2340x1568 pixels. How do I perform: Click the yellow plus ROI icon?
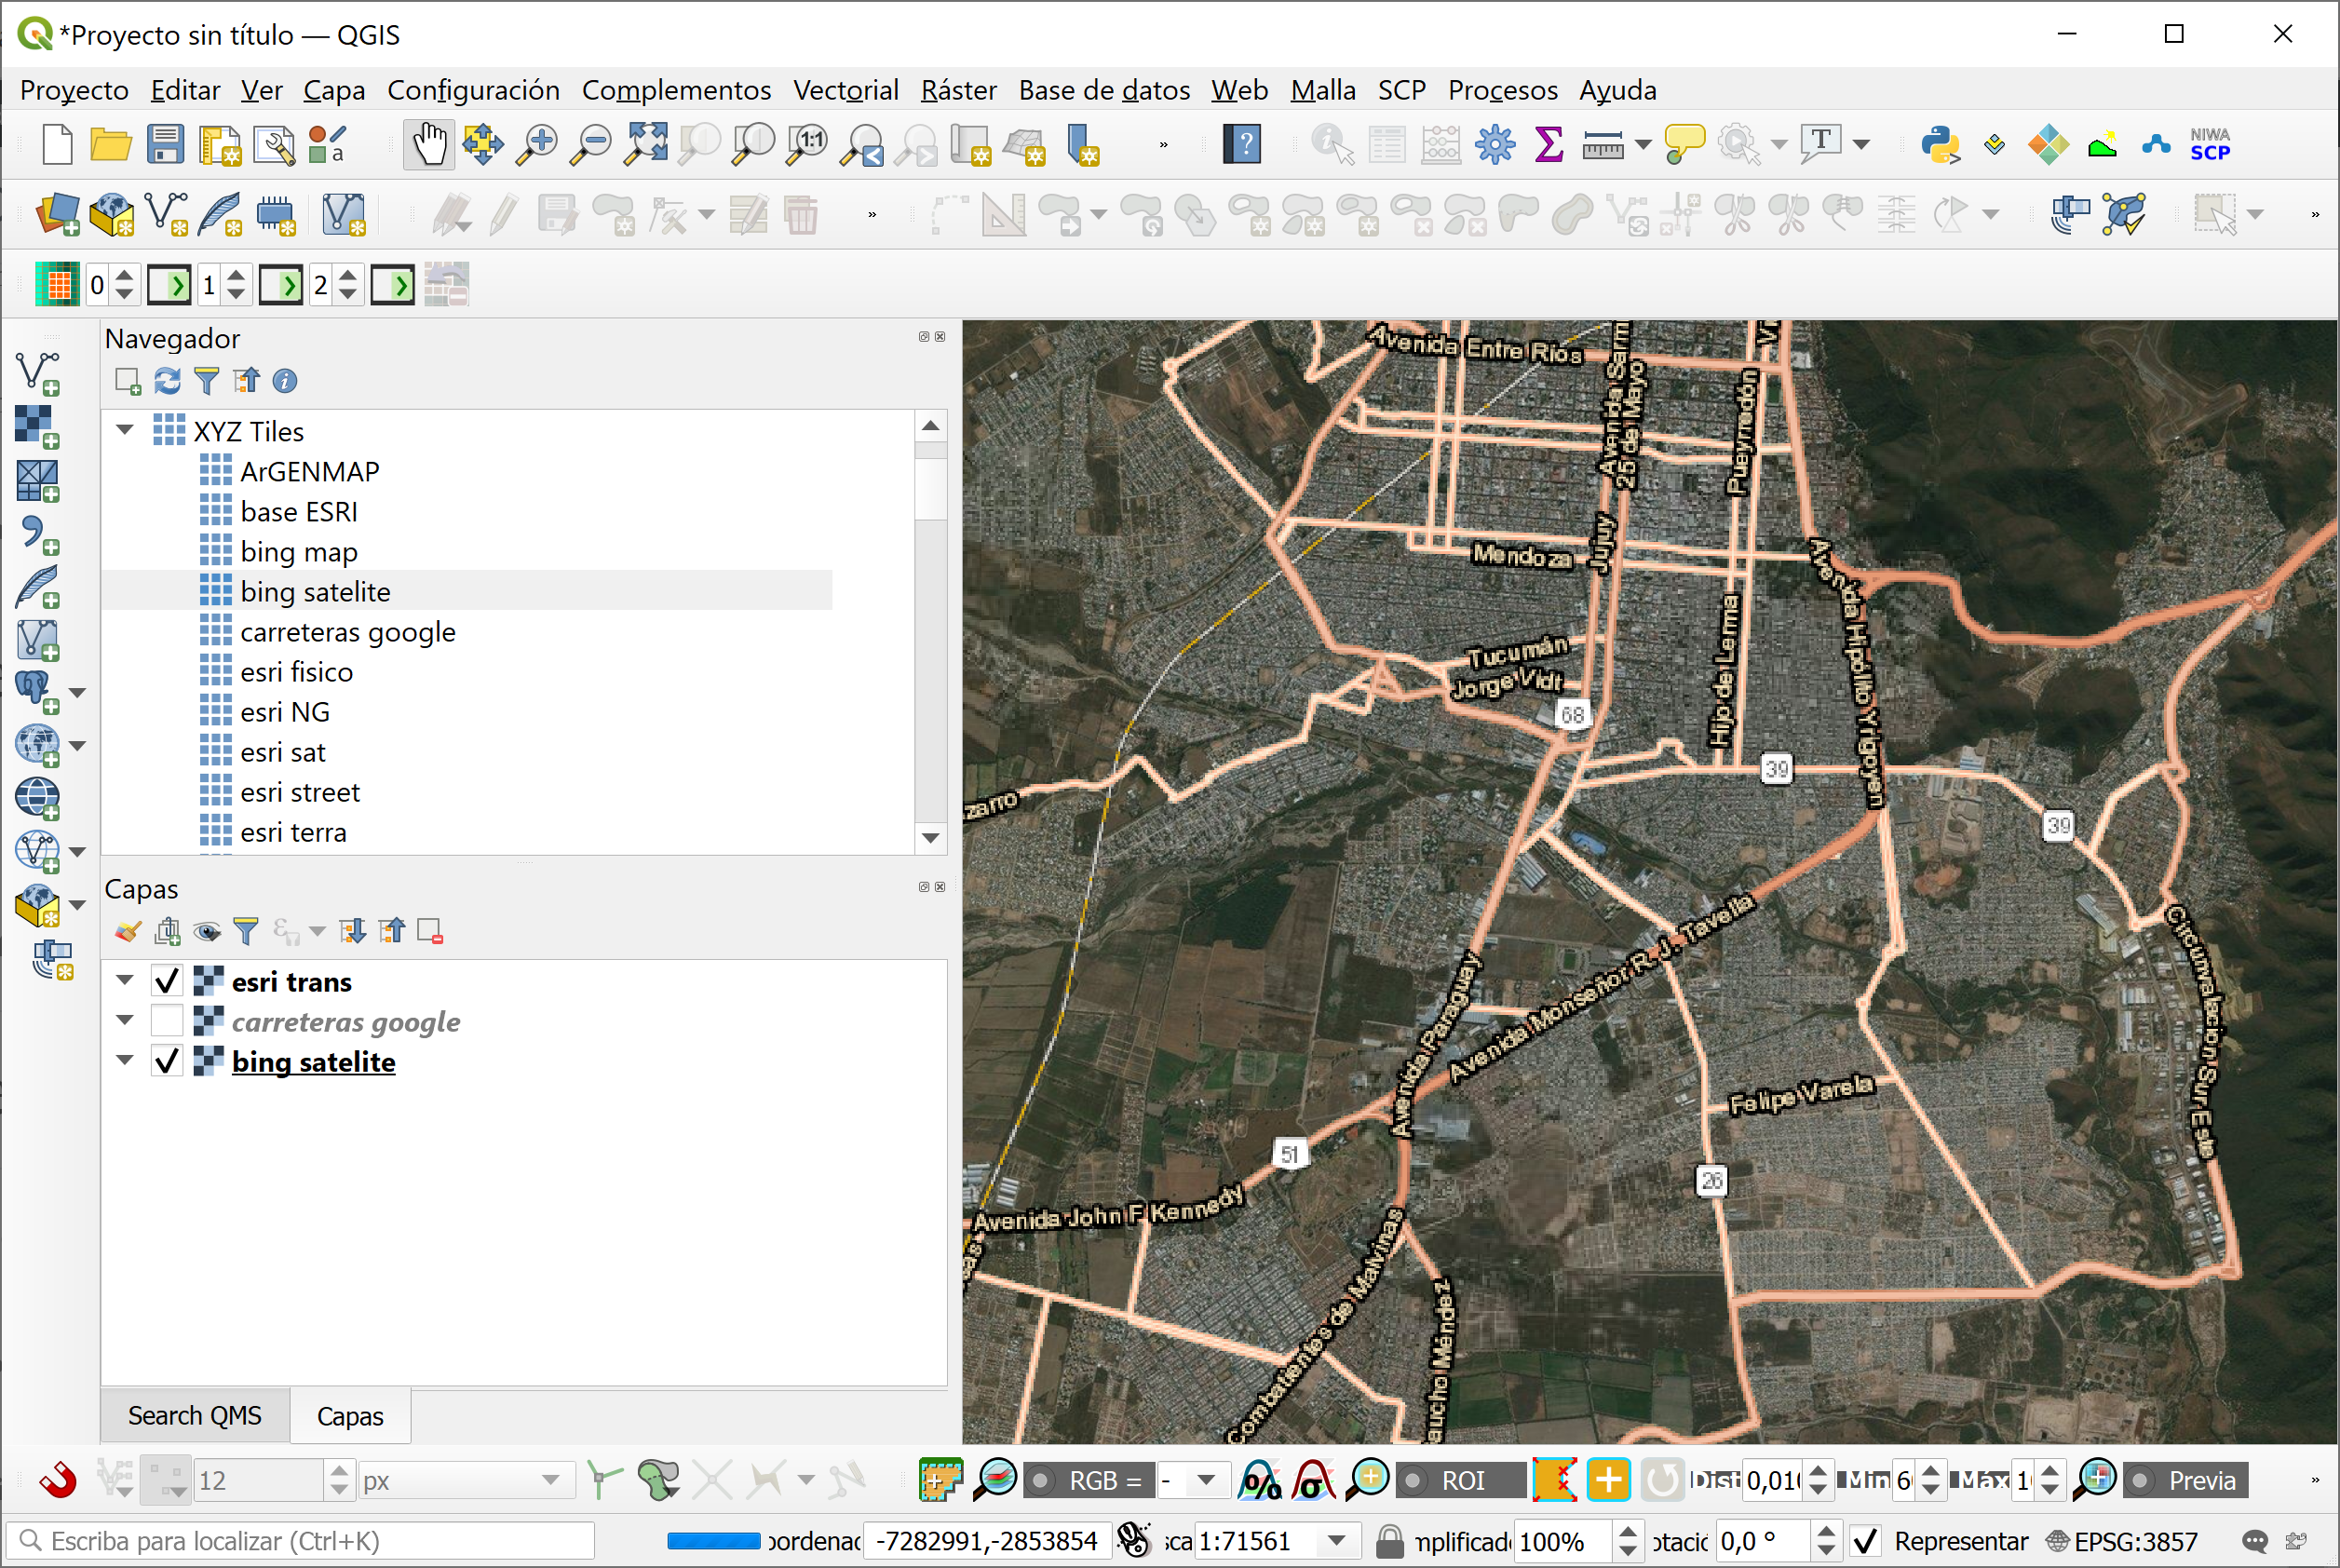(1609, 1480)
